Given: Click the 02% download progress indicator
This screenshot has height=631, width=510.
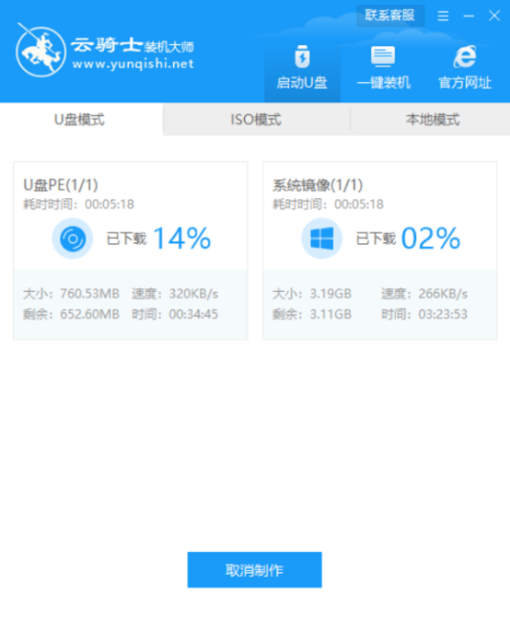Looking at the screenshot, I should coord(430,239).
